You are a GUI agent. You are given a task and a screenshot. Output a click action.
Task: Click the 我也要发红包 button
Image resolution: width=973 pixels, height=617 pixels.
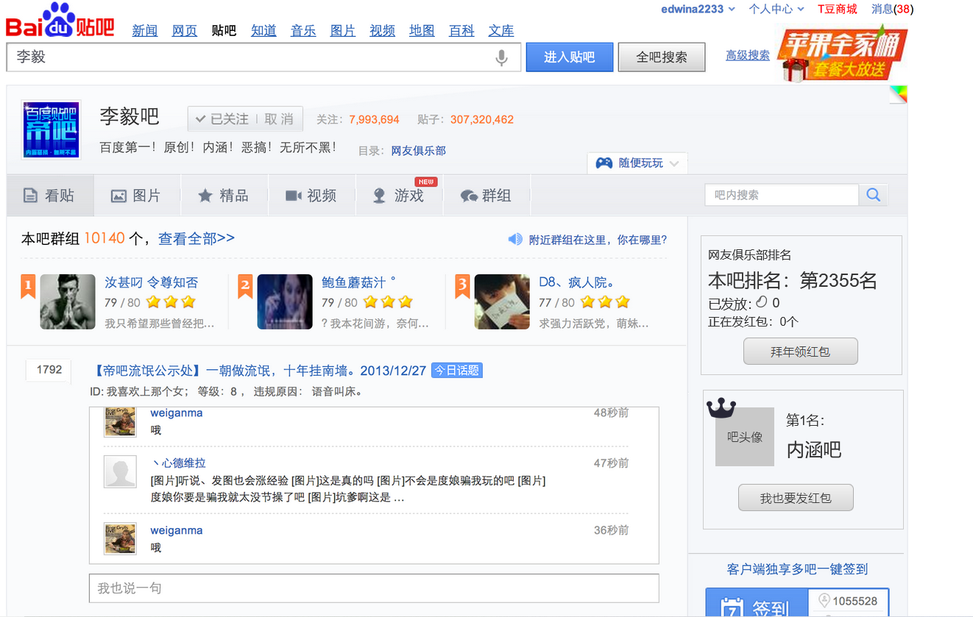[x=796, y=498]
